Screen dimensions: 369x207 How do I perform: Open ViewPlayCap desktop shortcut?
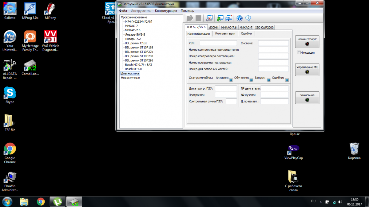[293, 152]
